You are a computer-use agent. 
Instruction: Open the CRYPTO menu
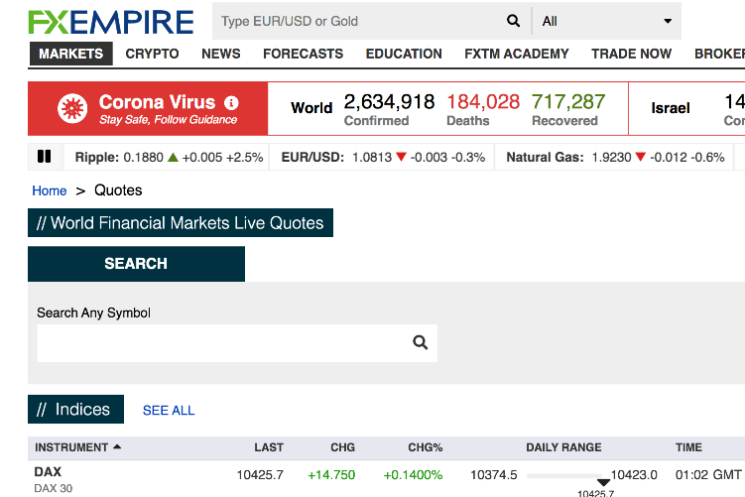[152, 54]
